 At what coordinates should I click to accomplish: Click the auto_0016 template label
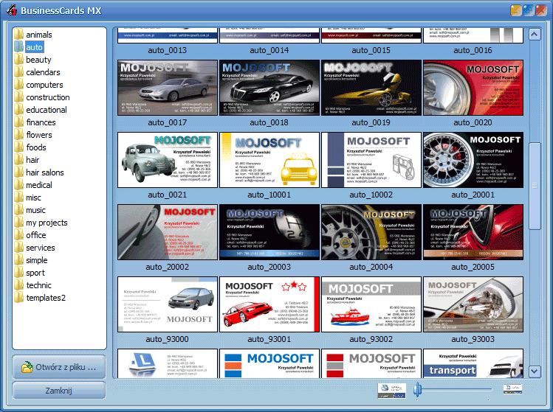(473, 50)
